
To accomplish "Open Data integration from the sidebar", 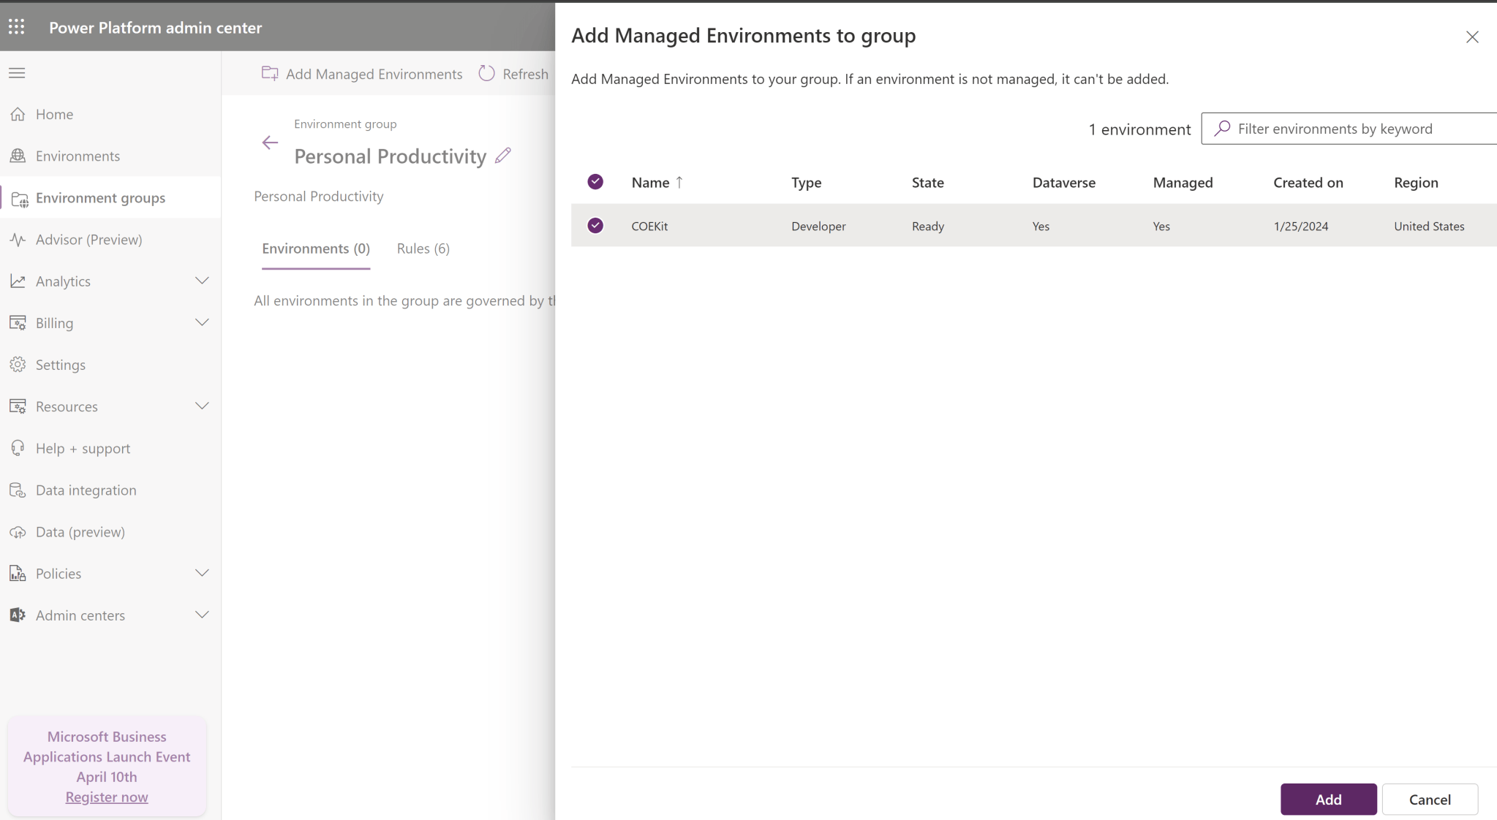I will click(x=17, y=490).
